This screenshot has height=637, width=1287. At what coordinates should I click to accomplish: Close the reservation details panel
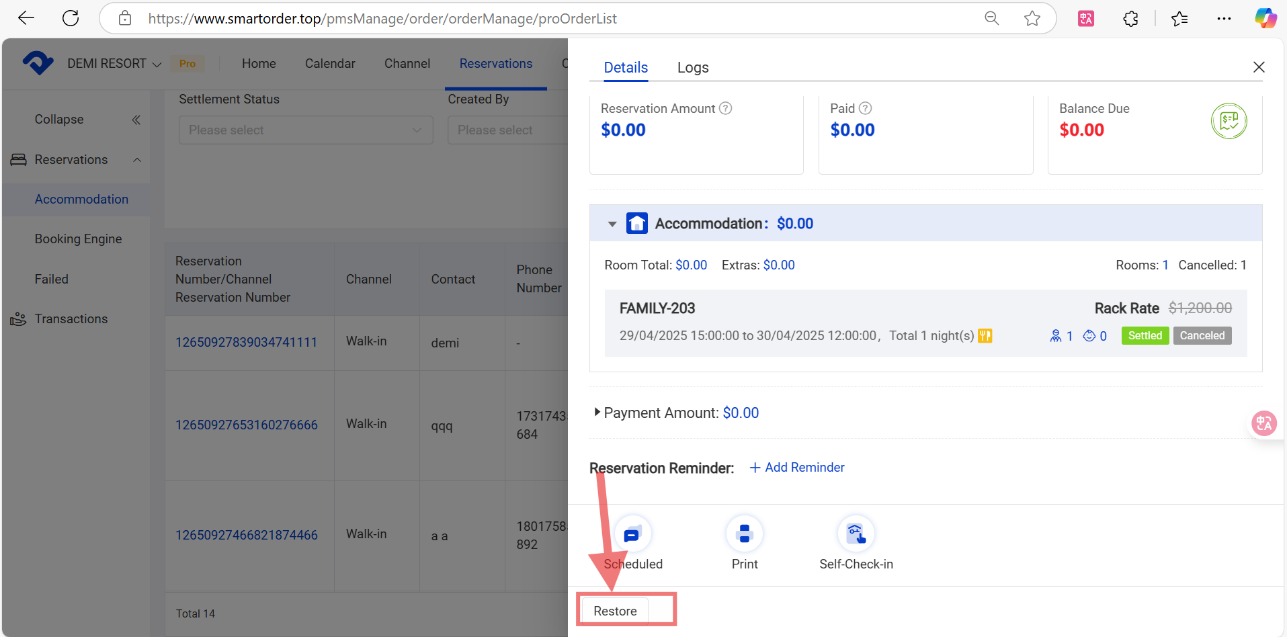click(1259, 67)
